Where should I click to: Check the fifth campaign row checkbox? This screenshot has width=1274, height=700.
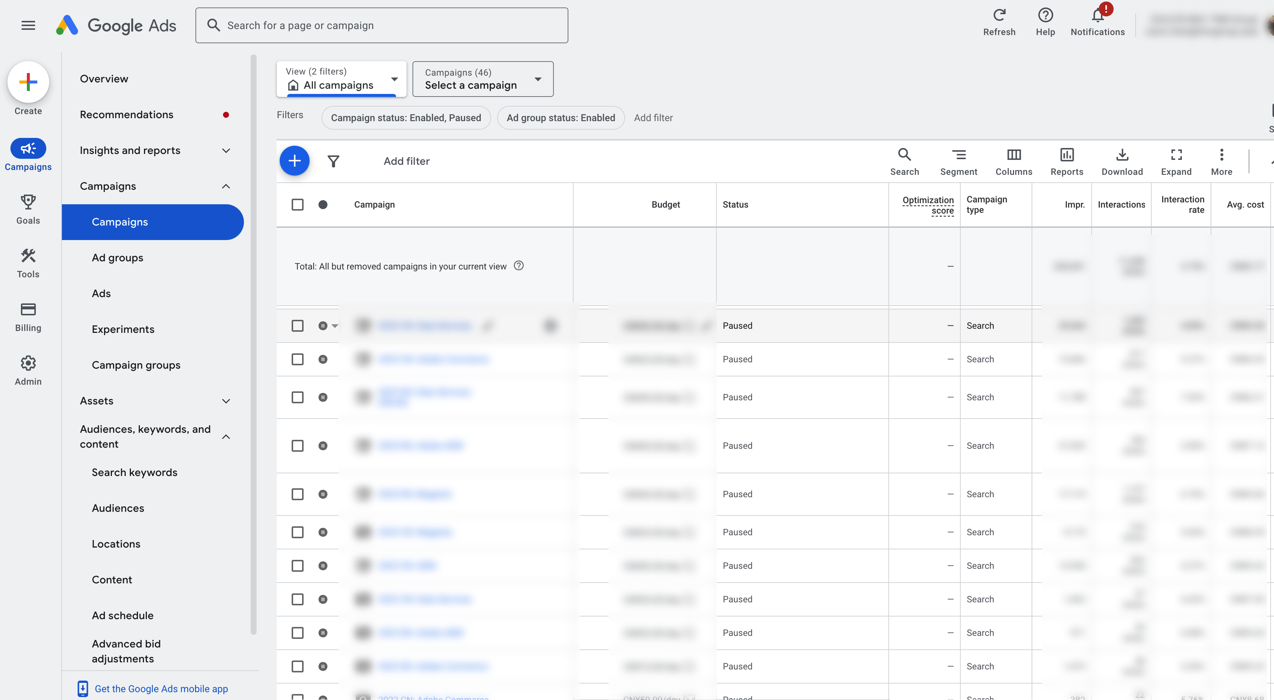297,494
